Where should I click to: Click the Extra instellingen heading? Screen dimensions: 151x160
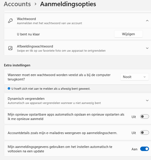click(x=17, y=65)
